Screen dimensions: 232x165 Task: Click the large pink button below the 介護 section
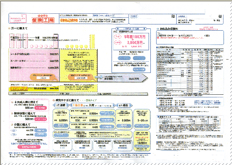(29, 147)
